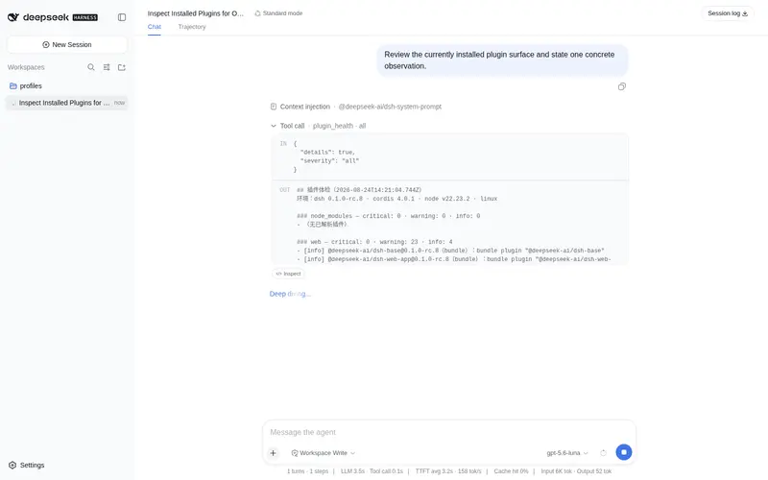Start a New Session

(67, 44)
